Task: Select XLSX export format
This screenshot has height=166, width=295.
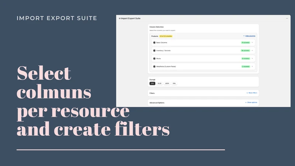Action: pos(160,83)
